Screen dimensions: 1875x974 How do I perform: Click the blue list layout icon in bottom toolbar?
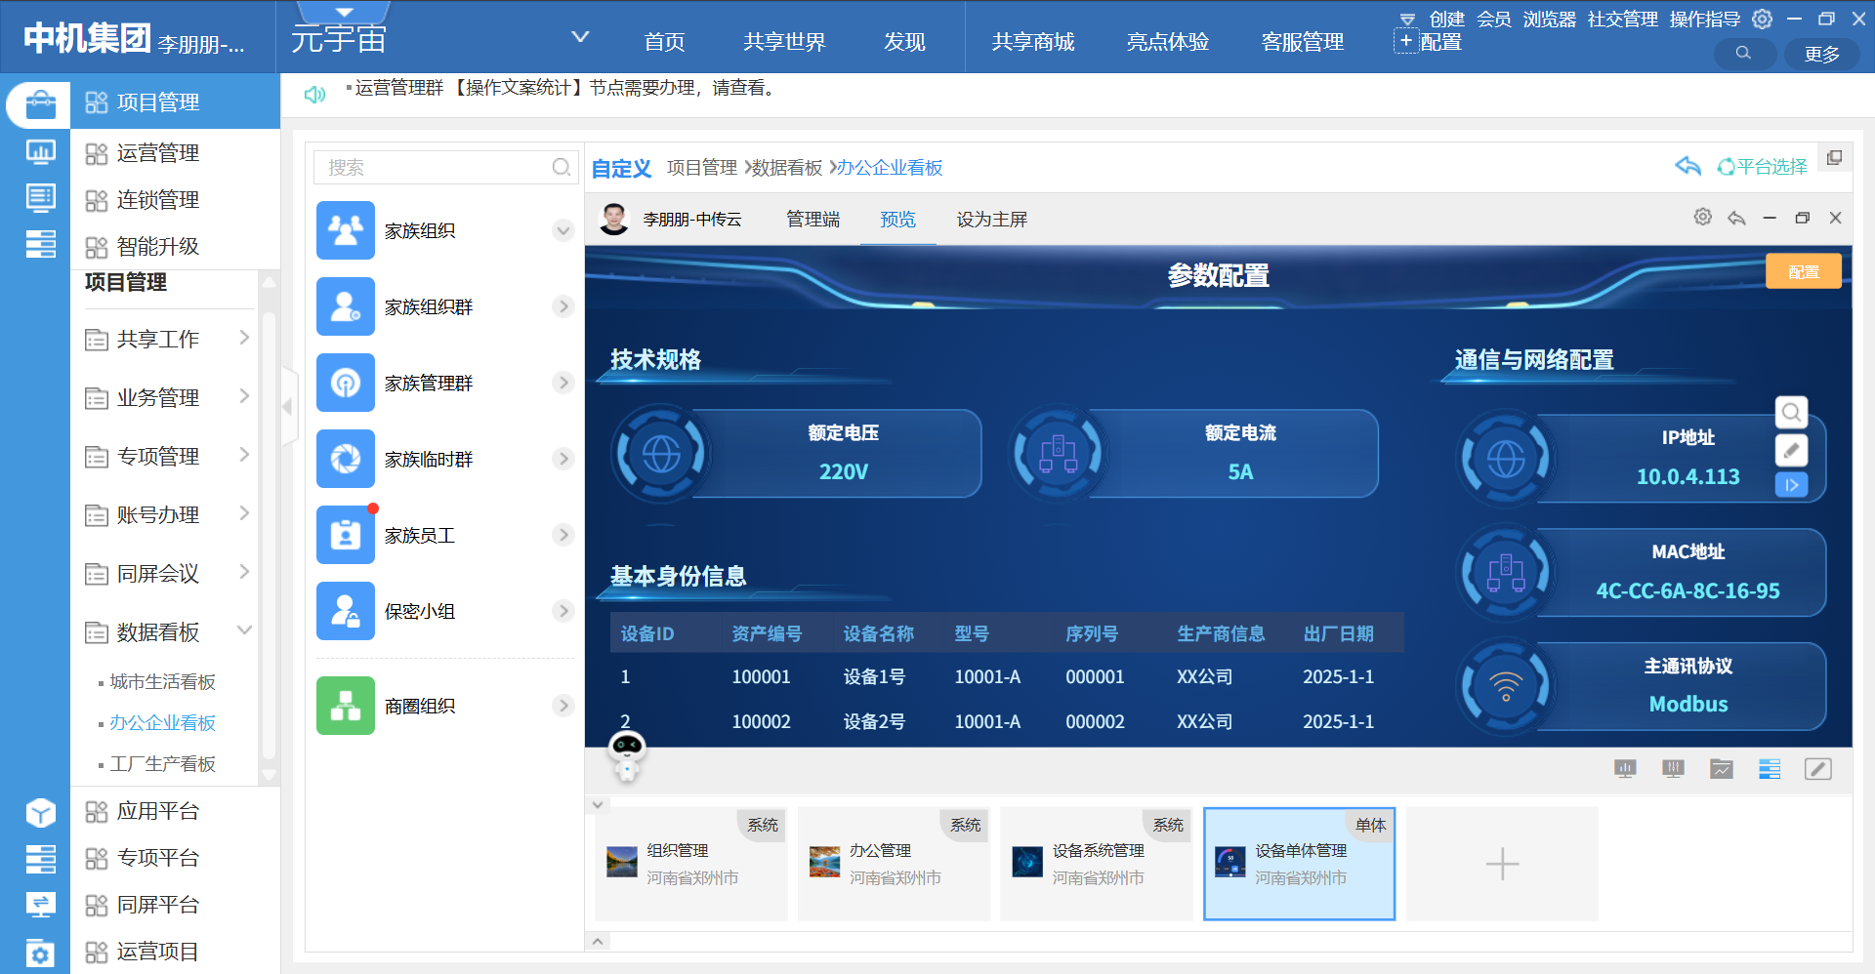pyautogui.click(x=1770, y=769)
